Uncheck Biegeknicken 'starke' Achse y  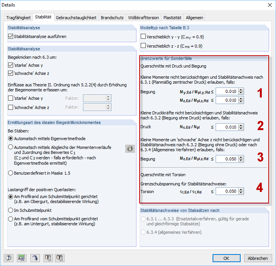click(x=10, y=65)
